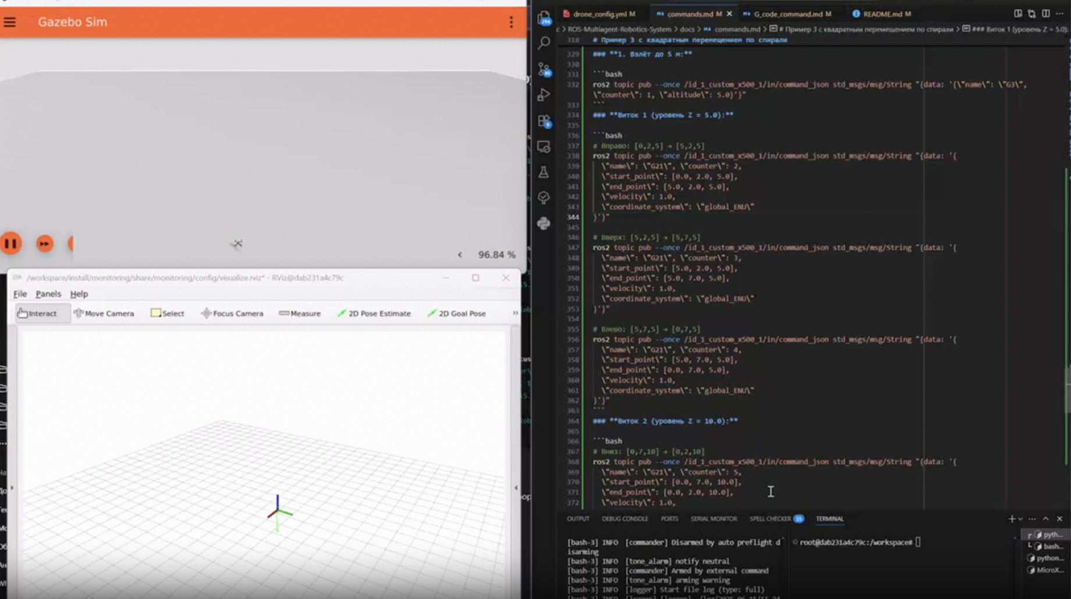Screen dimensions: 1071x599
Task: Step the Gazebo simulation forward
Action: coord(45,244)
